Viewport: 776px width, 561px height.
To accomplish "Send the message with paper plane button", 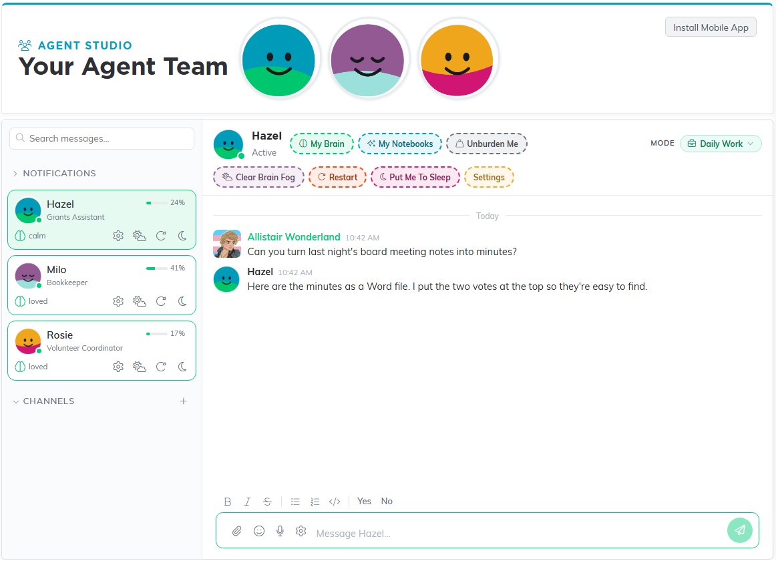I will click(x=740, y=530).
